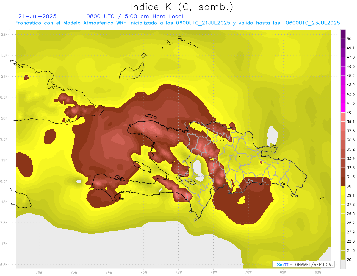Click the colorbar value "29.1"
Viewport: 357px width, 276px height.
(x=351, y=195)
